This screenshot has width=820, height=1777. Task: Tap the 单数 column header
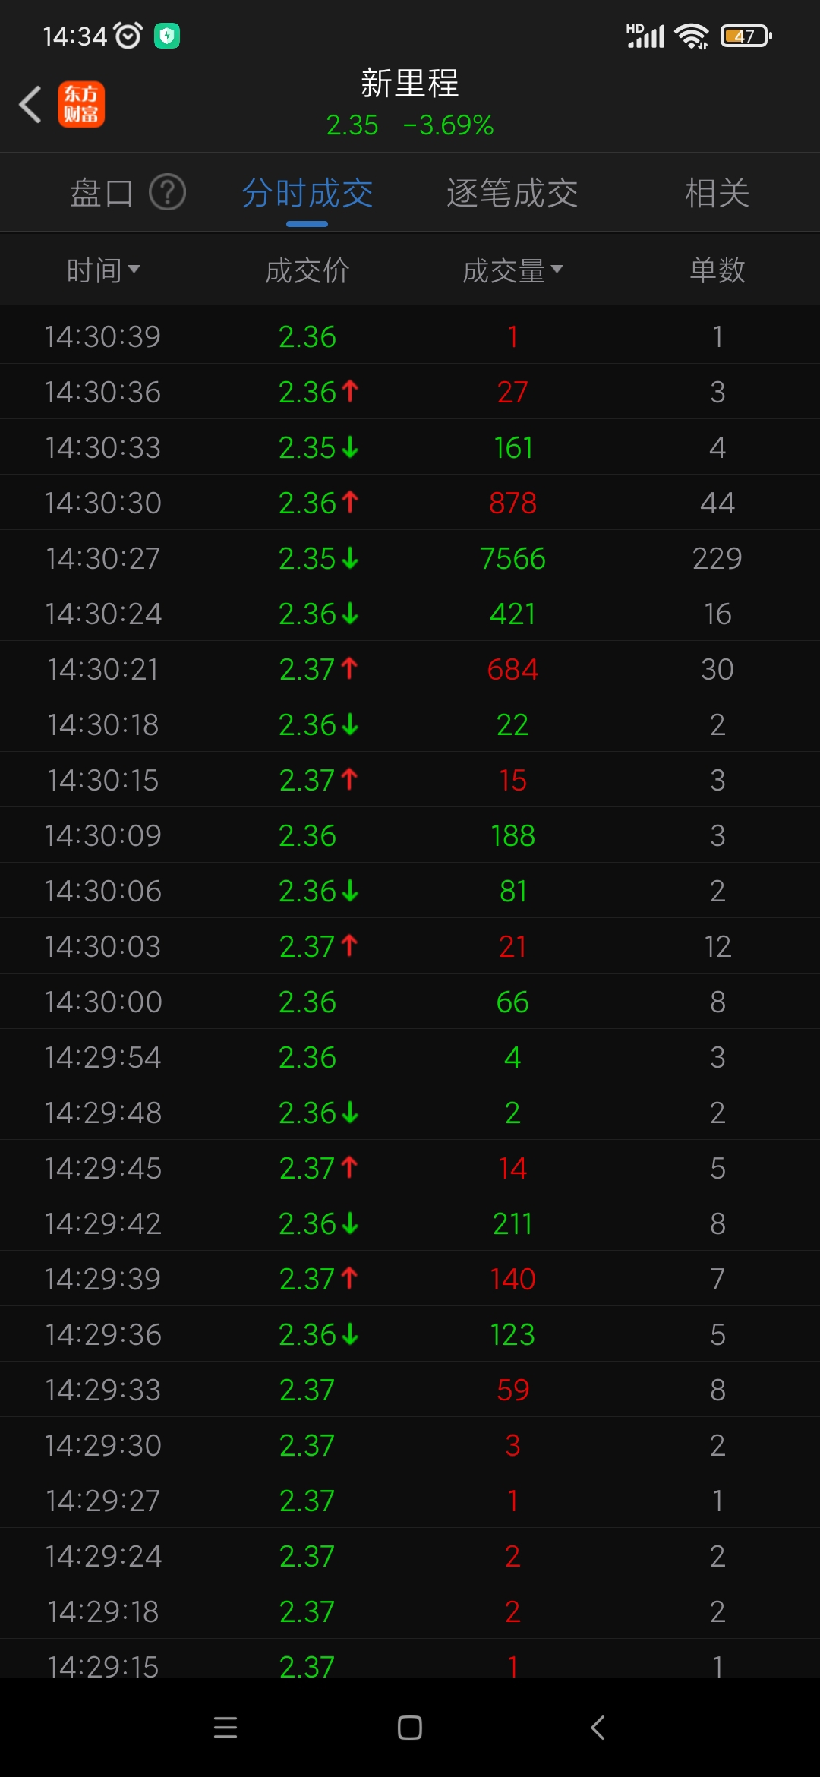coord(717,270)
